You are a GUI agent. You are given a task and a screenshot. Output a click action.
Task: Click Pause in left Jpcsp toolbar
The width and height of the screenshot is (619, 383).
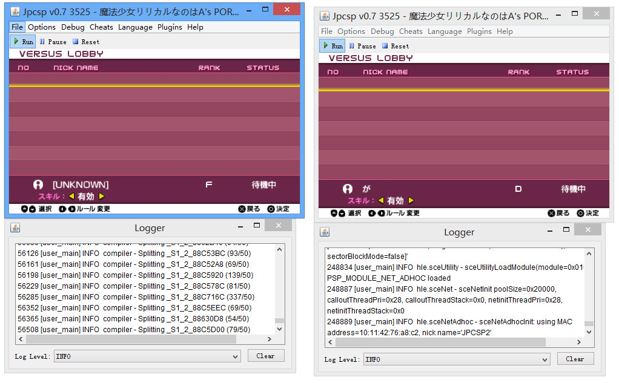tap(53, 42)
